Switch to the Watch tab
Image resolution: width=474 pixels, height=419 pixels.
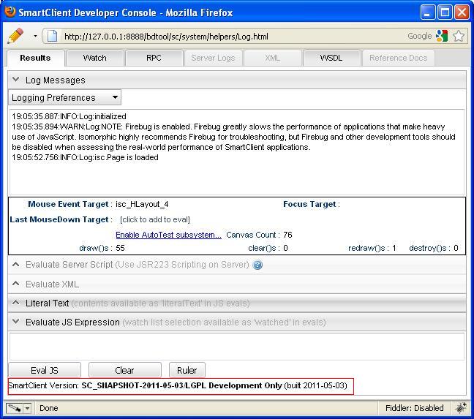click(x=94, y=58)
